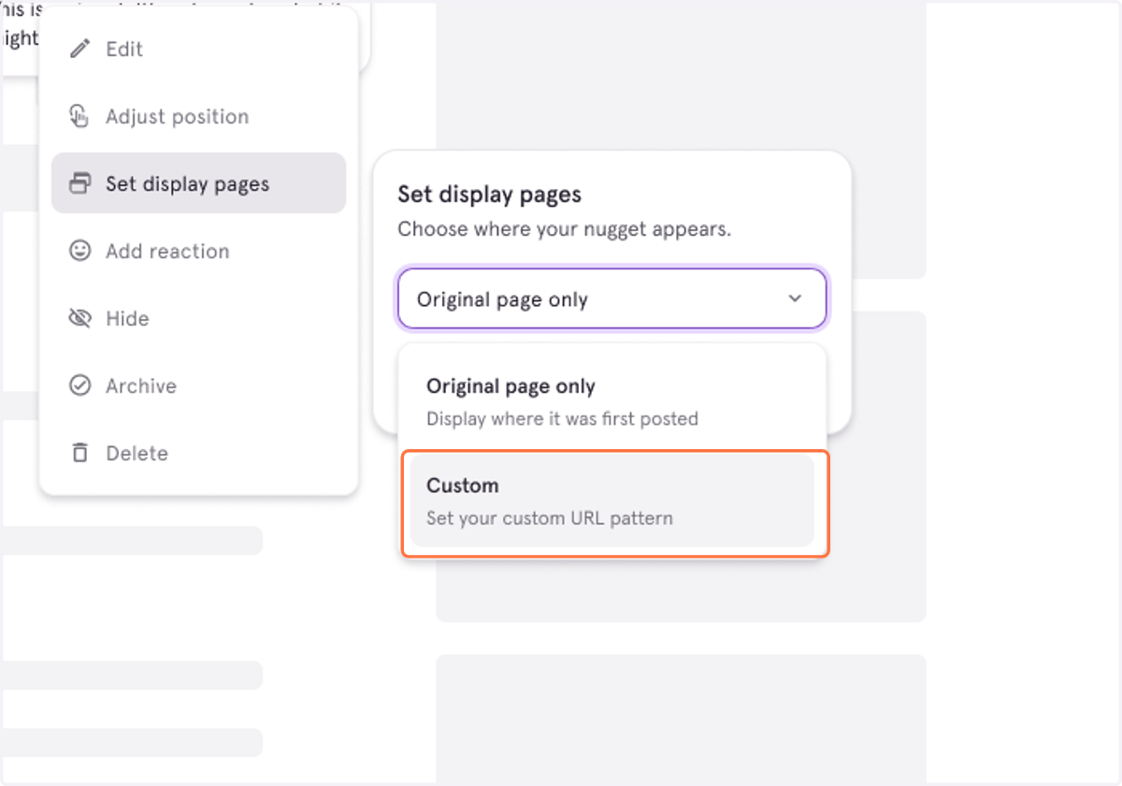This screenshot has height=786, width=1122.
Task: Pick the Original page only option
Action: pyautogui.click(x=612, y=401)
